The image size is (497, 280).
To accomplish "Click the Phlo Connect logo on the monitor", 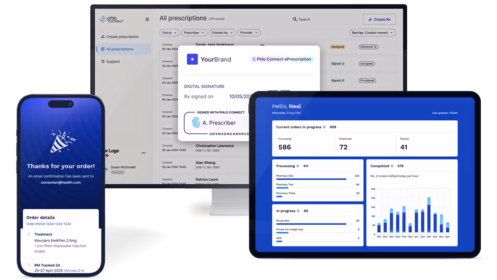I will tap(111, 19).
